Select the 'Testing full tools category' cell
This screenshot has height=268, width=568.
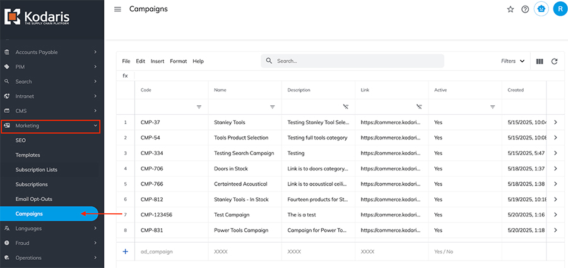point(318,137)
